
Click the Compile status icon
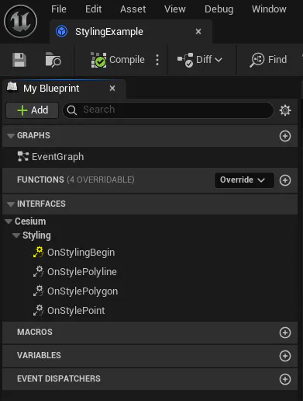click(x=98, y=60)
